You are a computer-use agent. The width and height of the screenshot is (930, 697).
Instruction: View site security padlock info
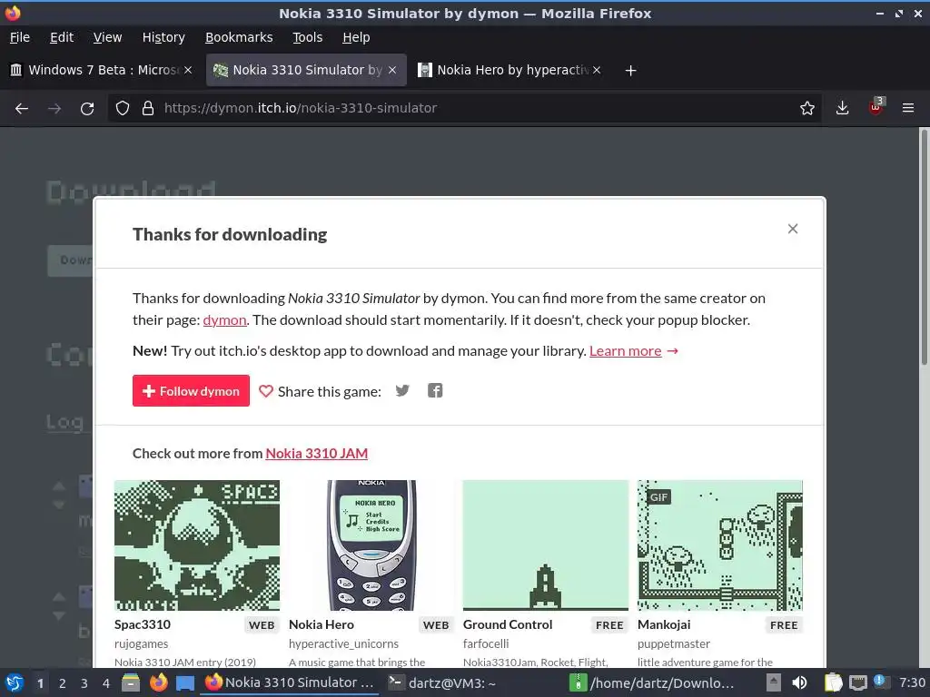pyautogui.click(x=148, y=109)
